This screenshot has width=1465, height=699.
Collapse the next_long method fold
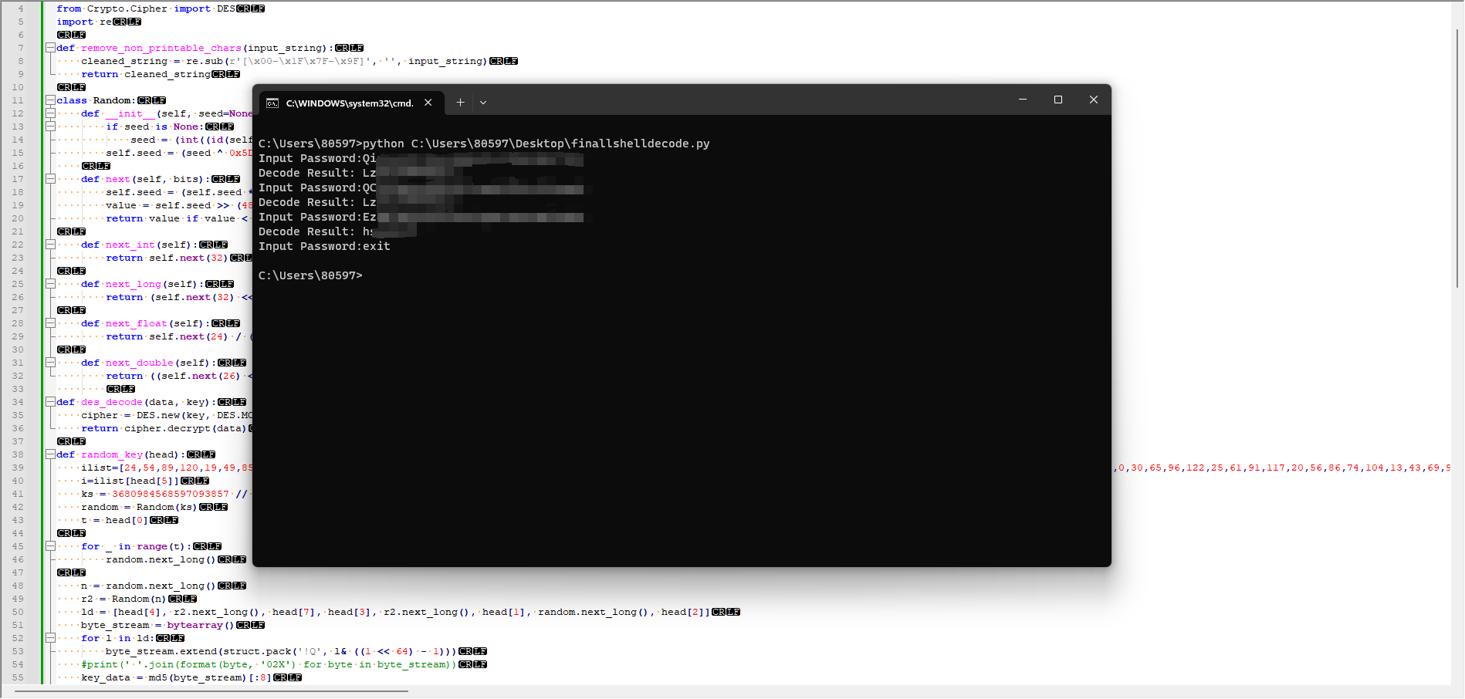pos(49,284)
